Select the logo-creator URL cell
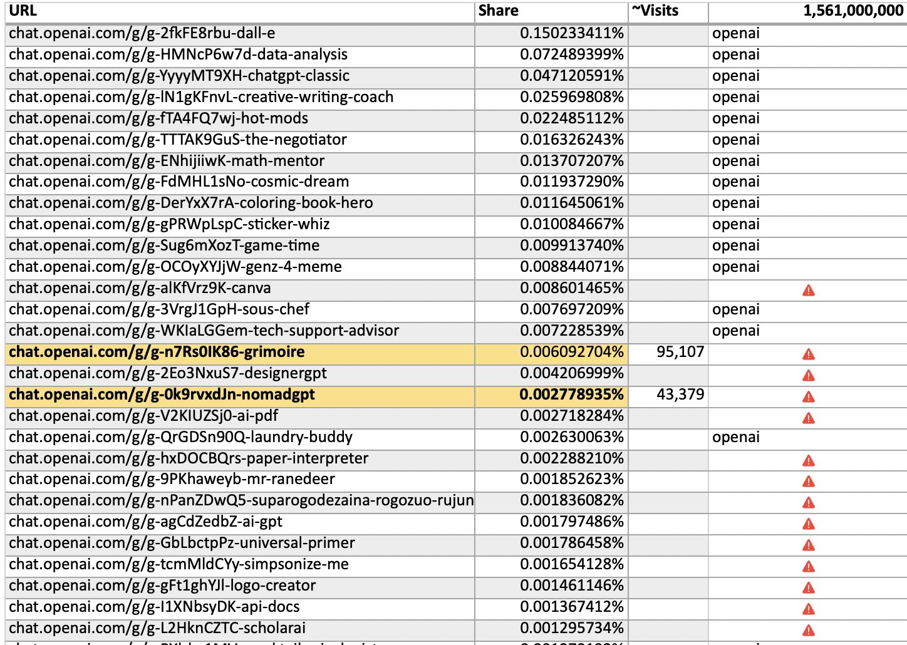 [x=241, y=587]
